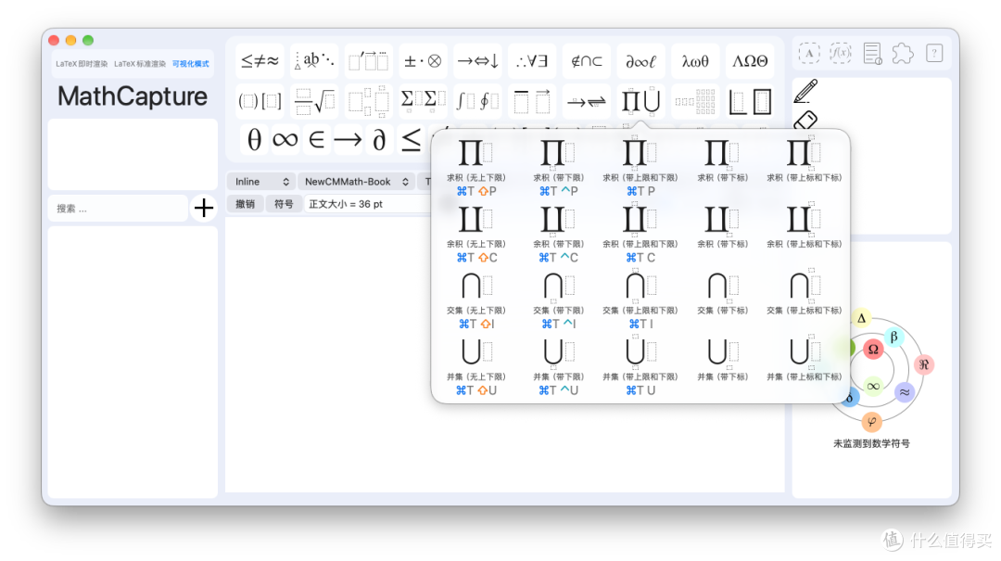Insert 余积 (带下标) coproduct template

(x=723, y=229)
